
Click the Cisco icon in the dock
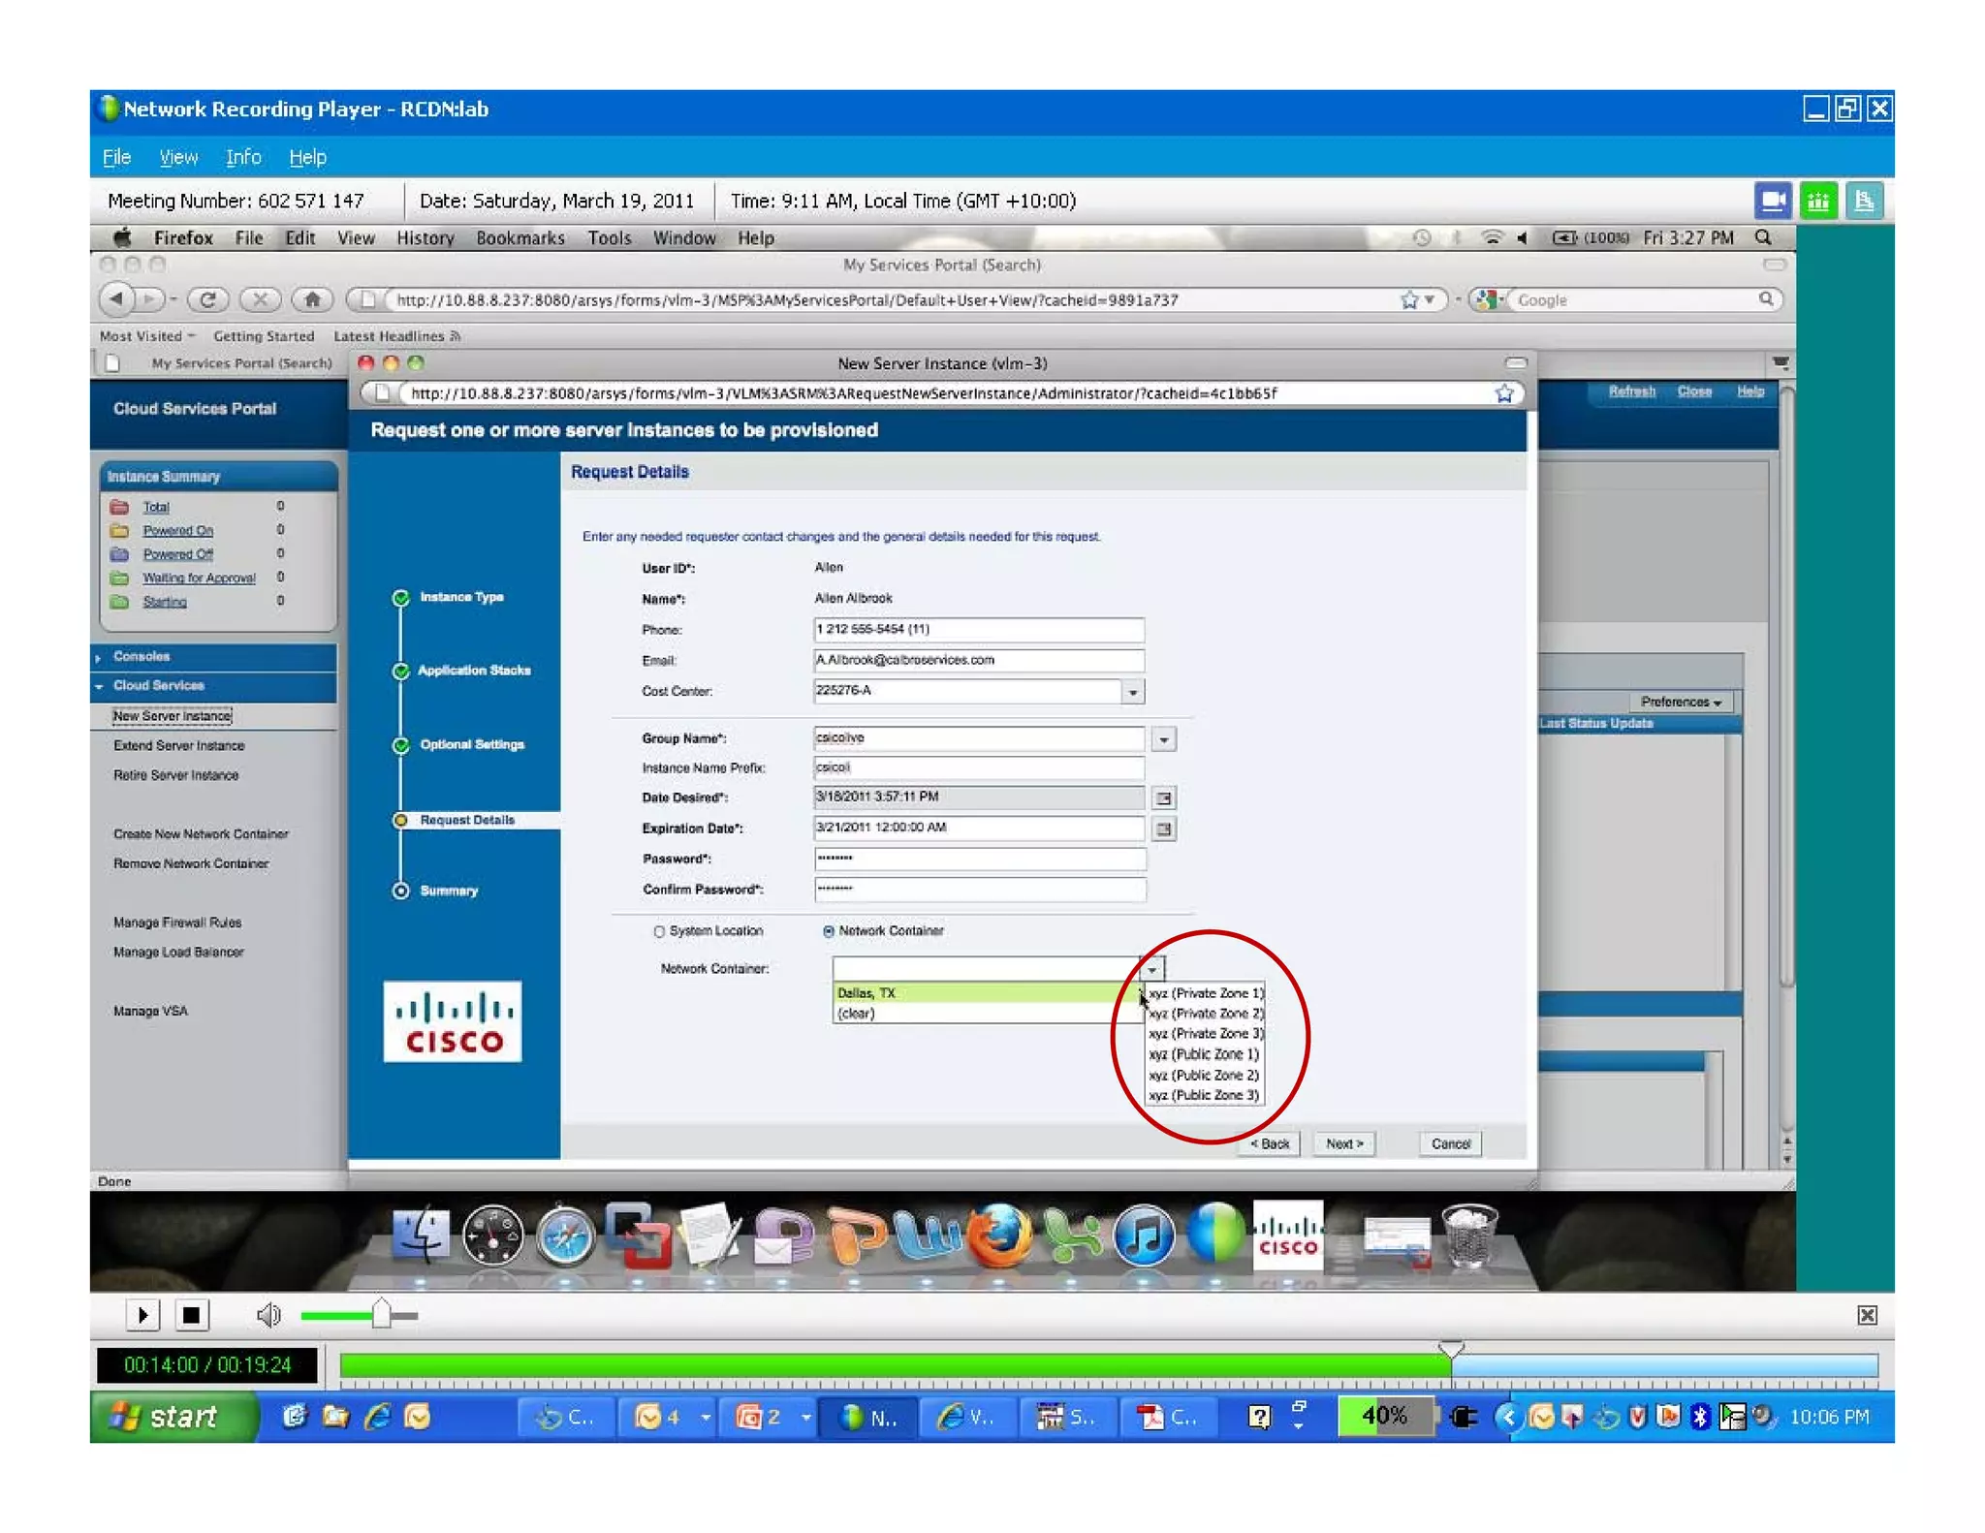coord(1288,1236)
